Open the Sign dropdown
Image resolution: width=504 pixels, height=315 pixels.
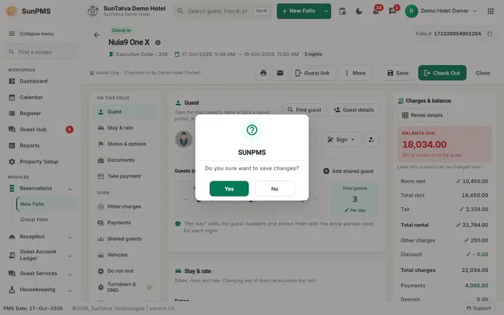pos(341,139)
